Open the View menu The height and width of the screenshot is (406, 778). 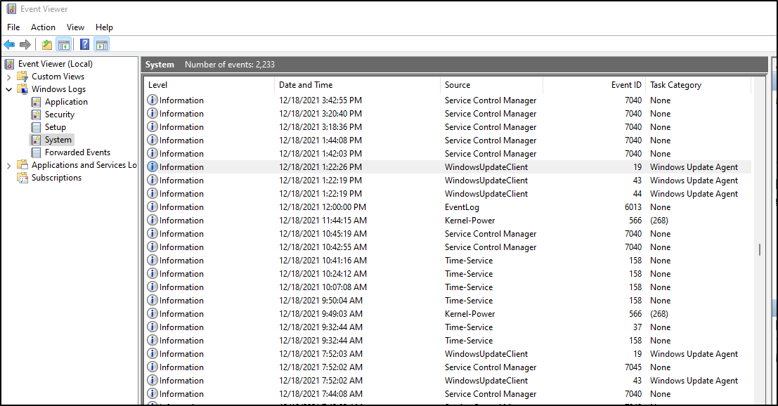coord(75,27)
